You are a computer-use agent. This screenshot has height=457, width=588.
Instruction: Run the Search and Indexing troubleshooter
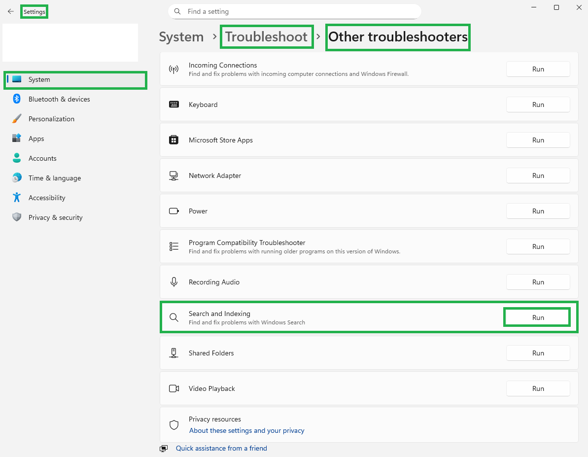[x=537, y=317]
